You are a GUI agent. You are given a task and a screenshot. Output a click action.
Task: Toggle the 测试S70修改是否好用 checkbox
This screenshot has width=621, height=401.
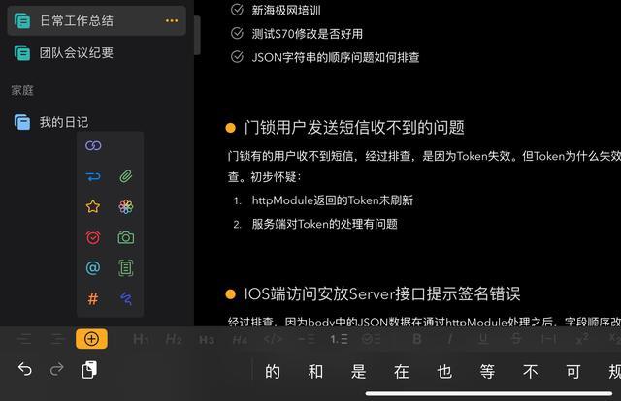237,33
